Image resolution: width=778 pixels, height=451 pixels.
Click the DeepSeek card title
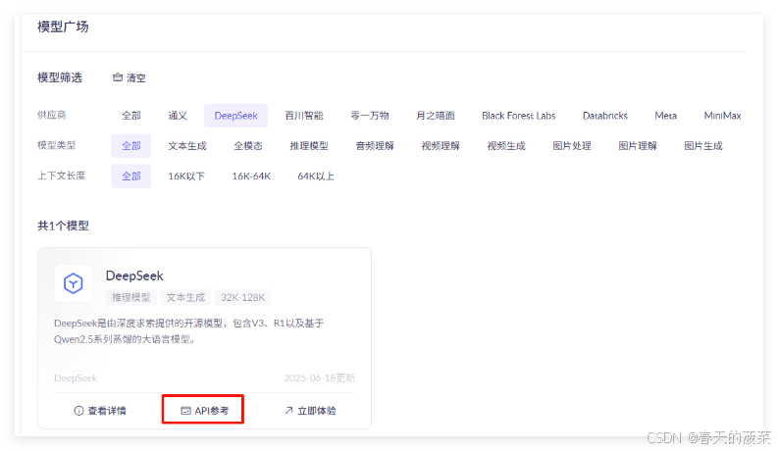(x=134, y=276)
